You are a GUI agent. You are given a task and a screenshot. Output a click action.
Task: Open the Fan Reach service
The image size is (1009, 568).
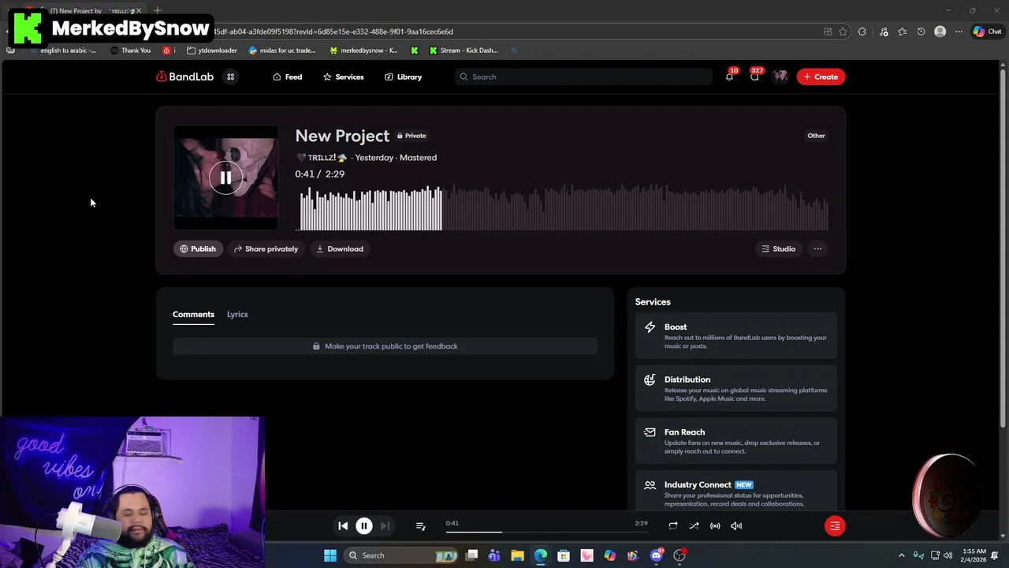click(x=736, y=441)
